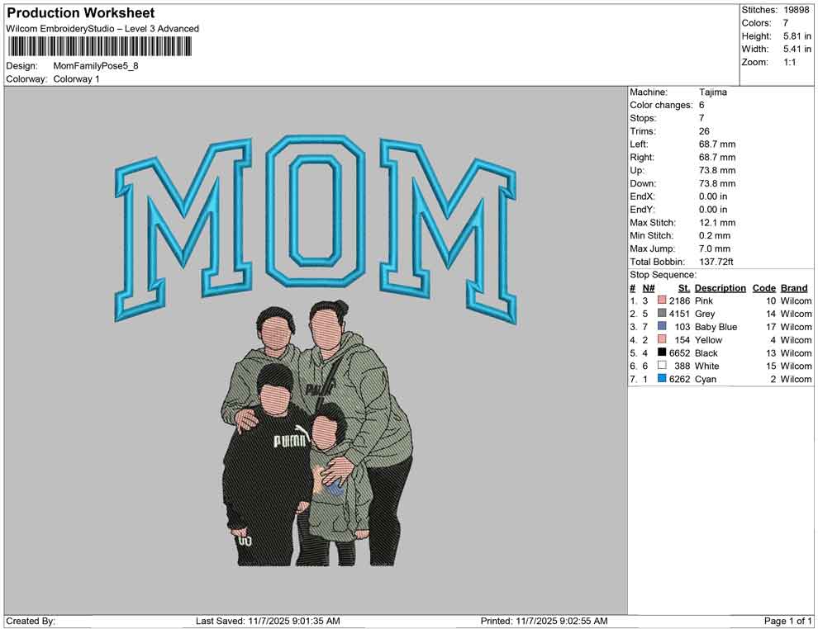Open the Description column header

pos(719,287)
